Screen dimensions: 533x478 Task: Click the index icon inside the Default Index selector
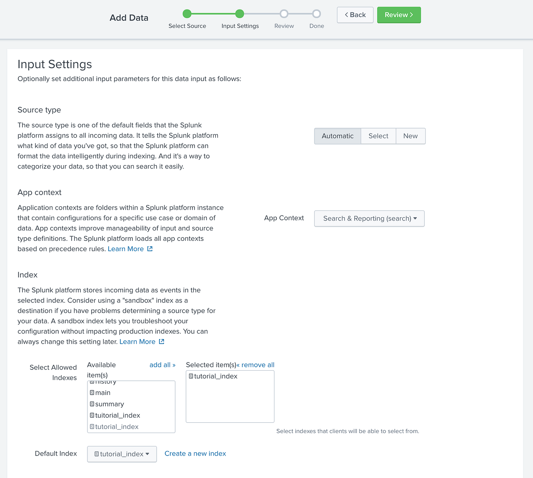coord(97,454)
